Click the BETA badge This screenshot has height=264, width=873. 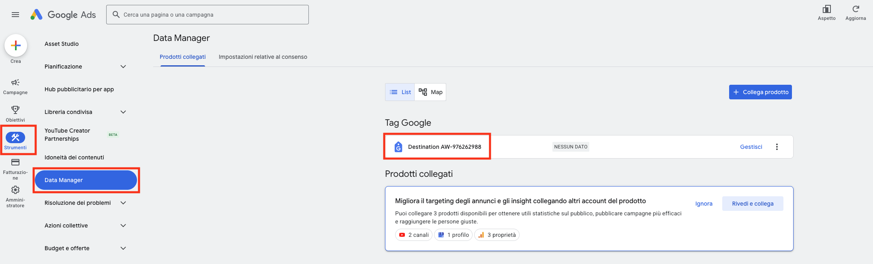[x=113, y=135]
